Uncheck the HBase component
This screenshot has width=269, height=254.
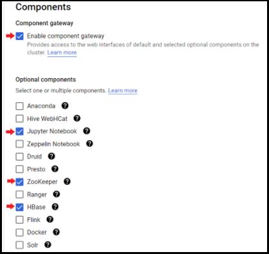(x=19, y=207)
